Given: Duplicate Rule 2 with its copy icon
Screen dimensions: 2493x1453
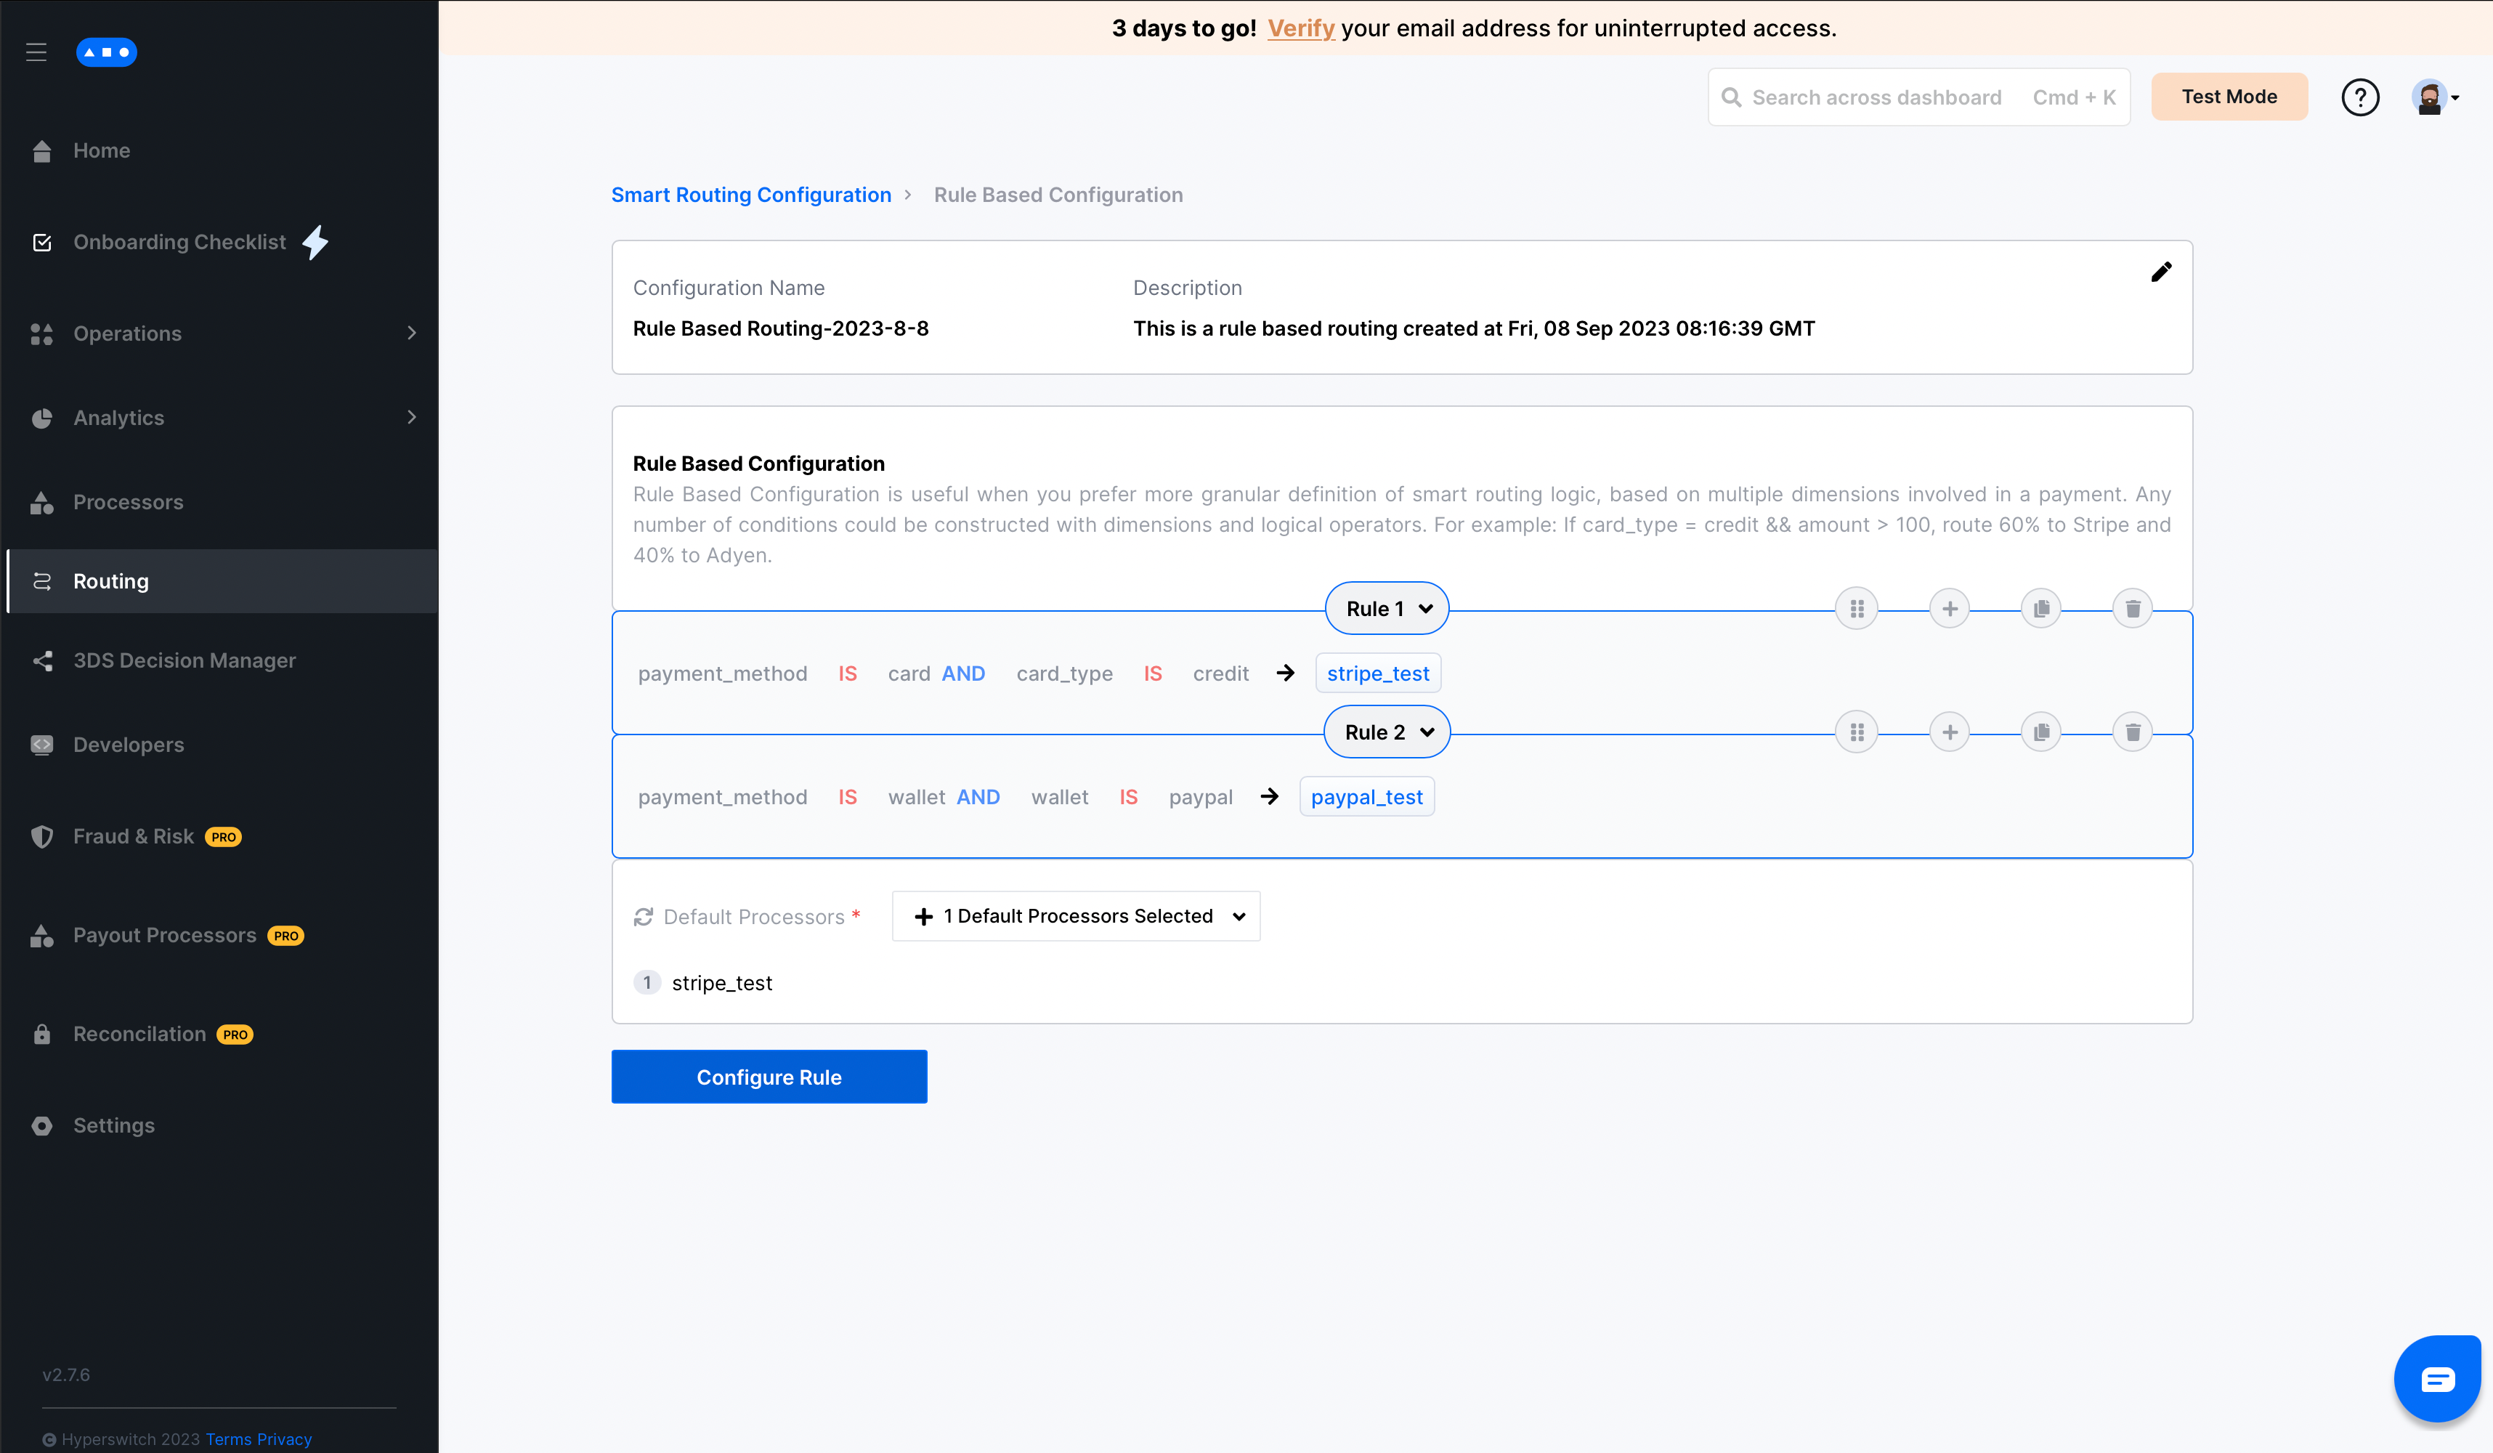Looking at the screenshot, I should 2041,731.
